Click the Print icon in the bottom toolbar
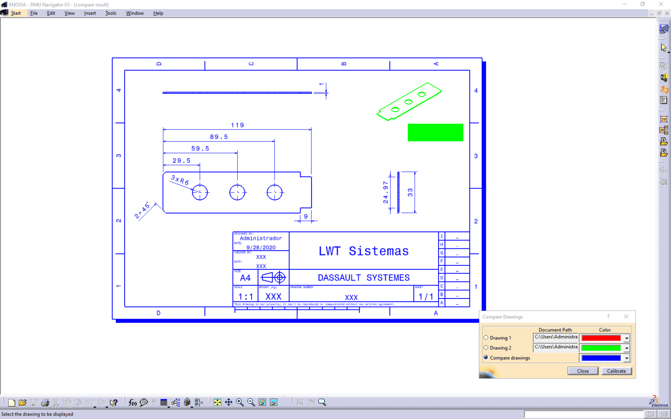This screenshot has height=419, width=671. pyautogui.click(x=45, y=402)
